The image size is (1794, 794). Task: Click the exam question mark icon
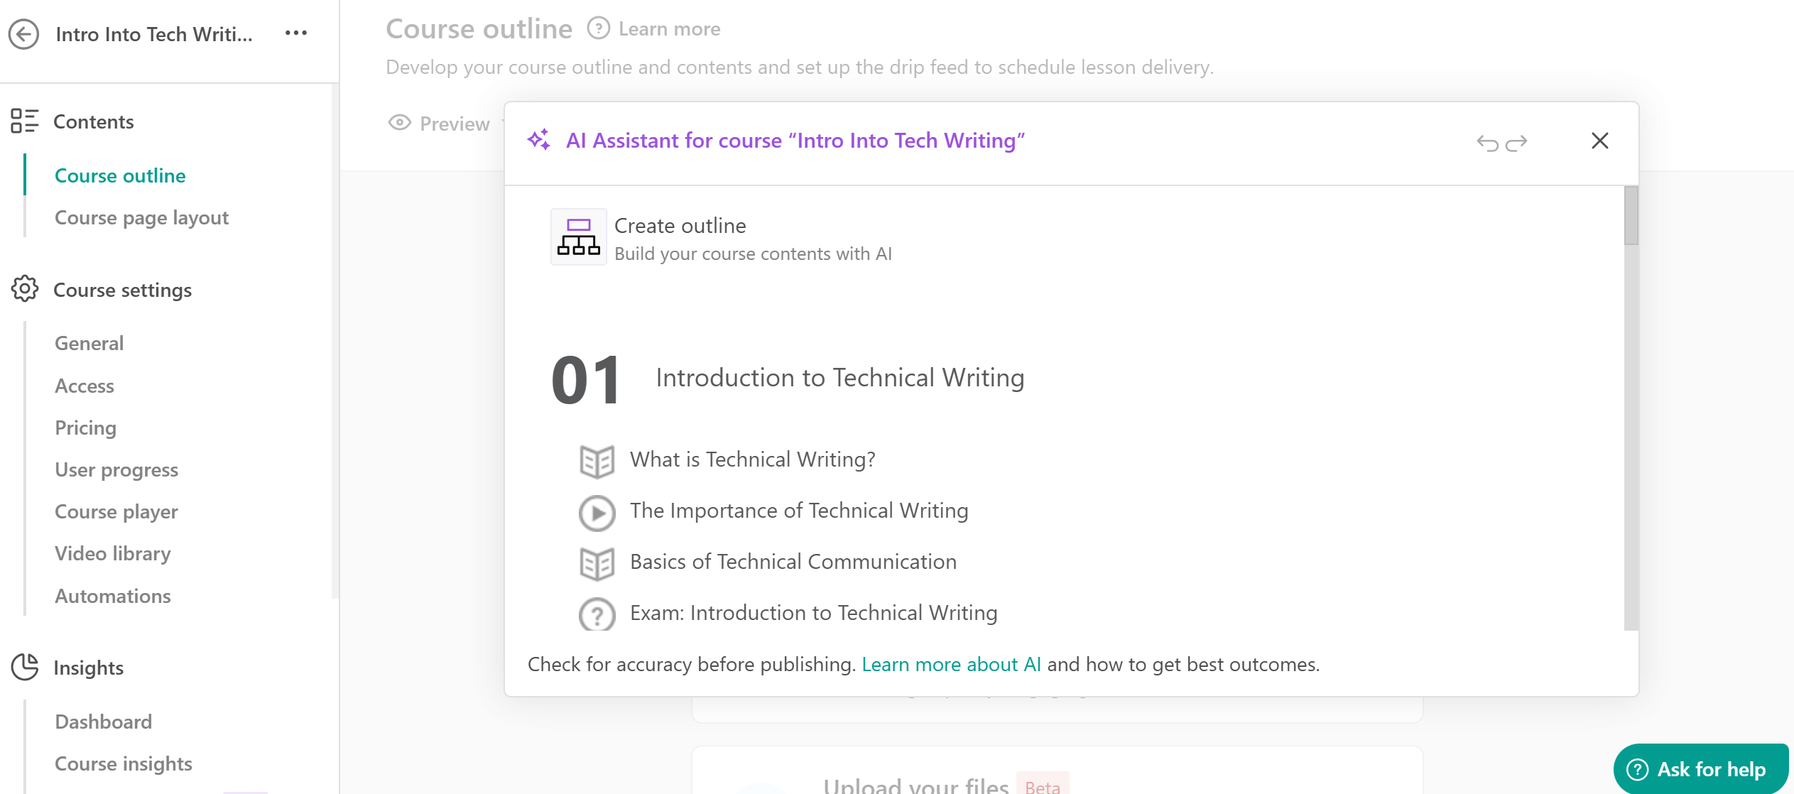click(x=597, y=613)
